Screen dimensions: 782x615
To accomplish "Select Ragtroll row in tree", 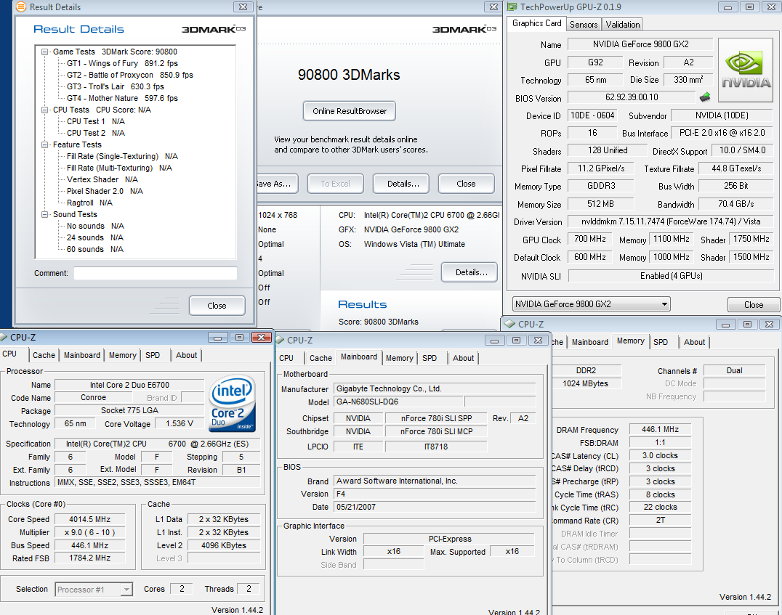I will (x=89, y=203).
